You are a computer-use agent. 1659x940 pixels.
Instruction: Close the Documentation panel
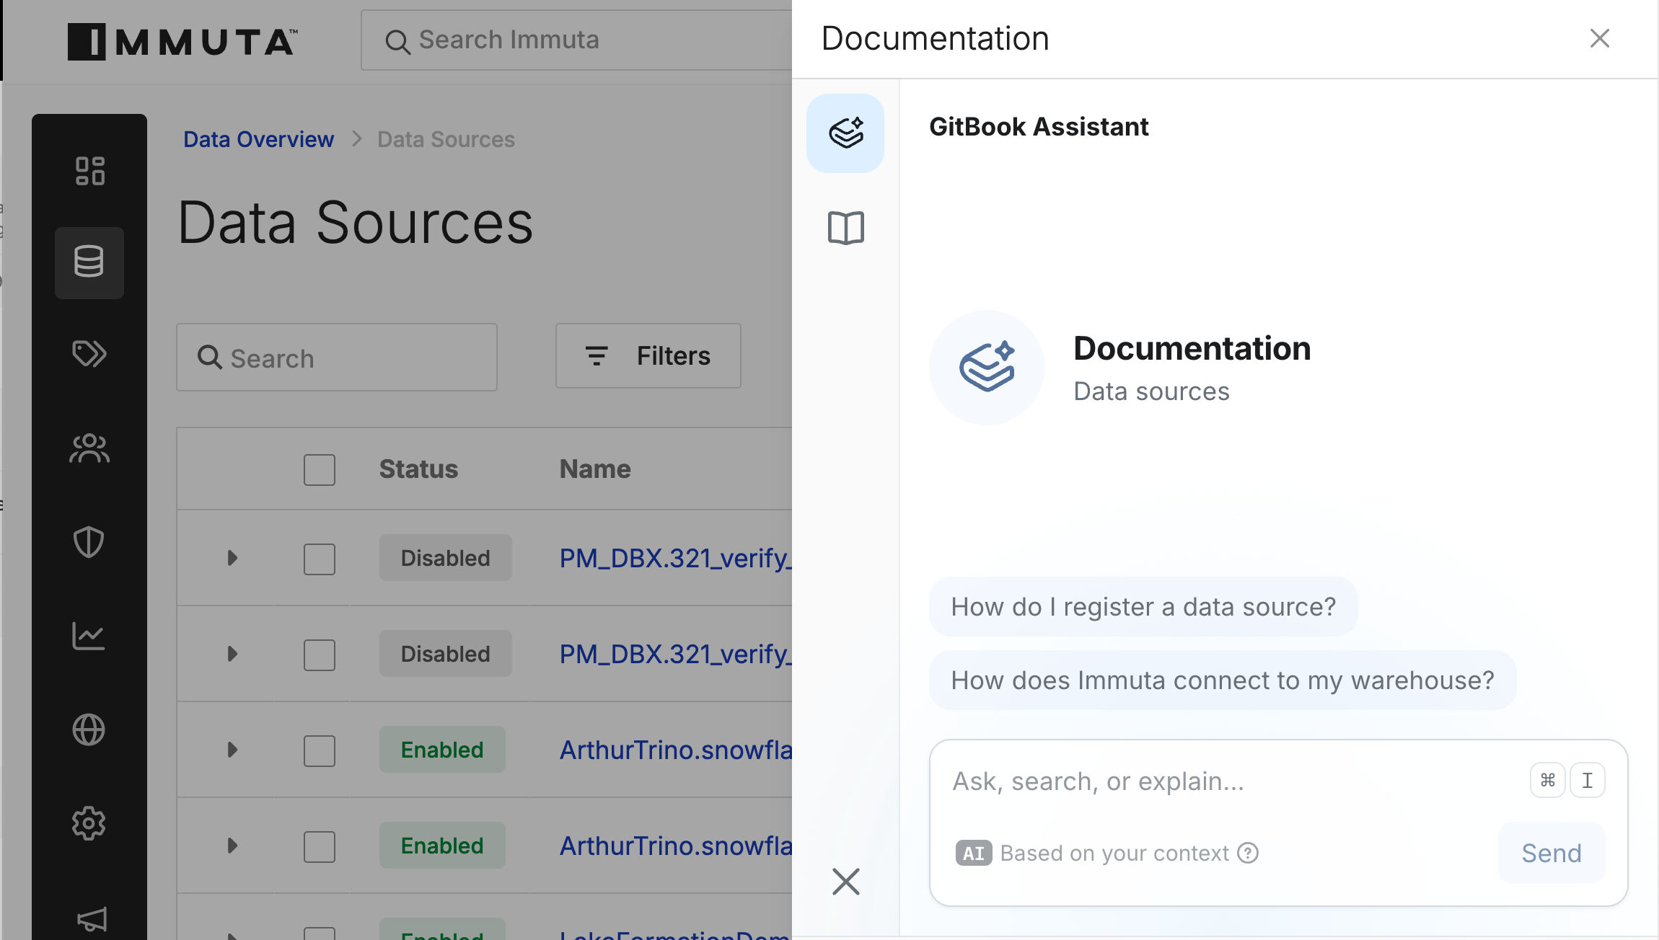point(1600,38)
